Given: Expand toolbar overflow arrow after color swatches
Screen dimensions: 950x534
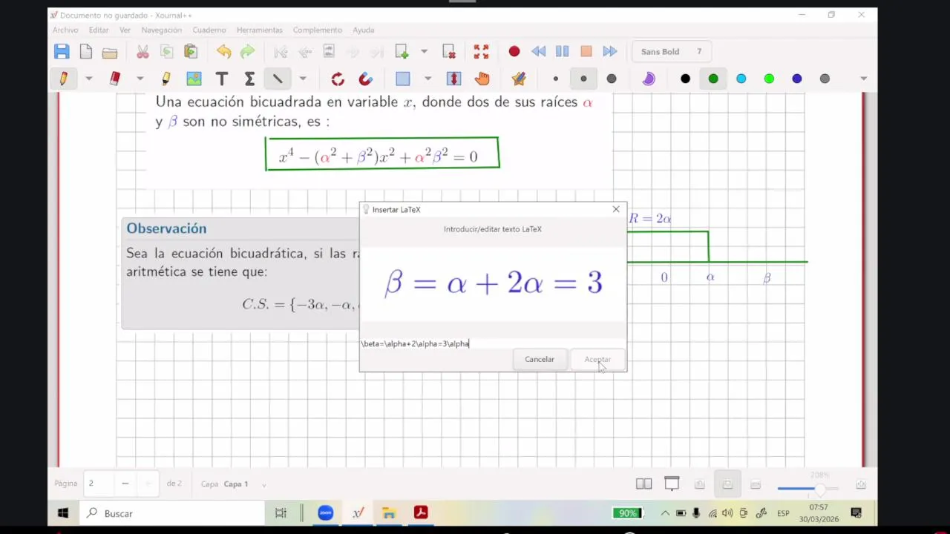Looking at the screenshot, I should coord(863,79).
